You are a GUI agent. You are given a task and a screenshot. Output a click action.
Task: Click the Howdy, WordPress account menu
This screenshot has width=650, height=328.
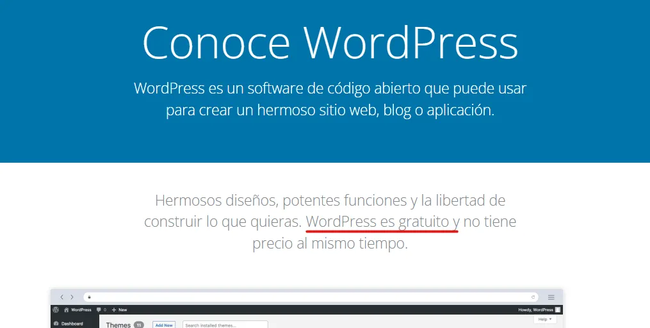(x=539, y=310)
